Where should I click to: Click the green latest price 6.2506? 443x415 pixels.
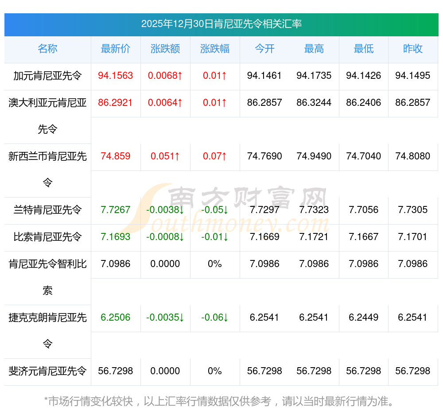(116, 318)
